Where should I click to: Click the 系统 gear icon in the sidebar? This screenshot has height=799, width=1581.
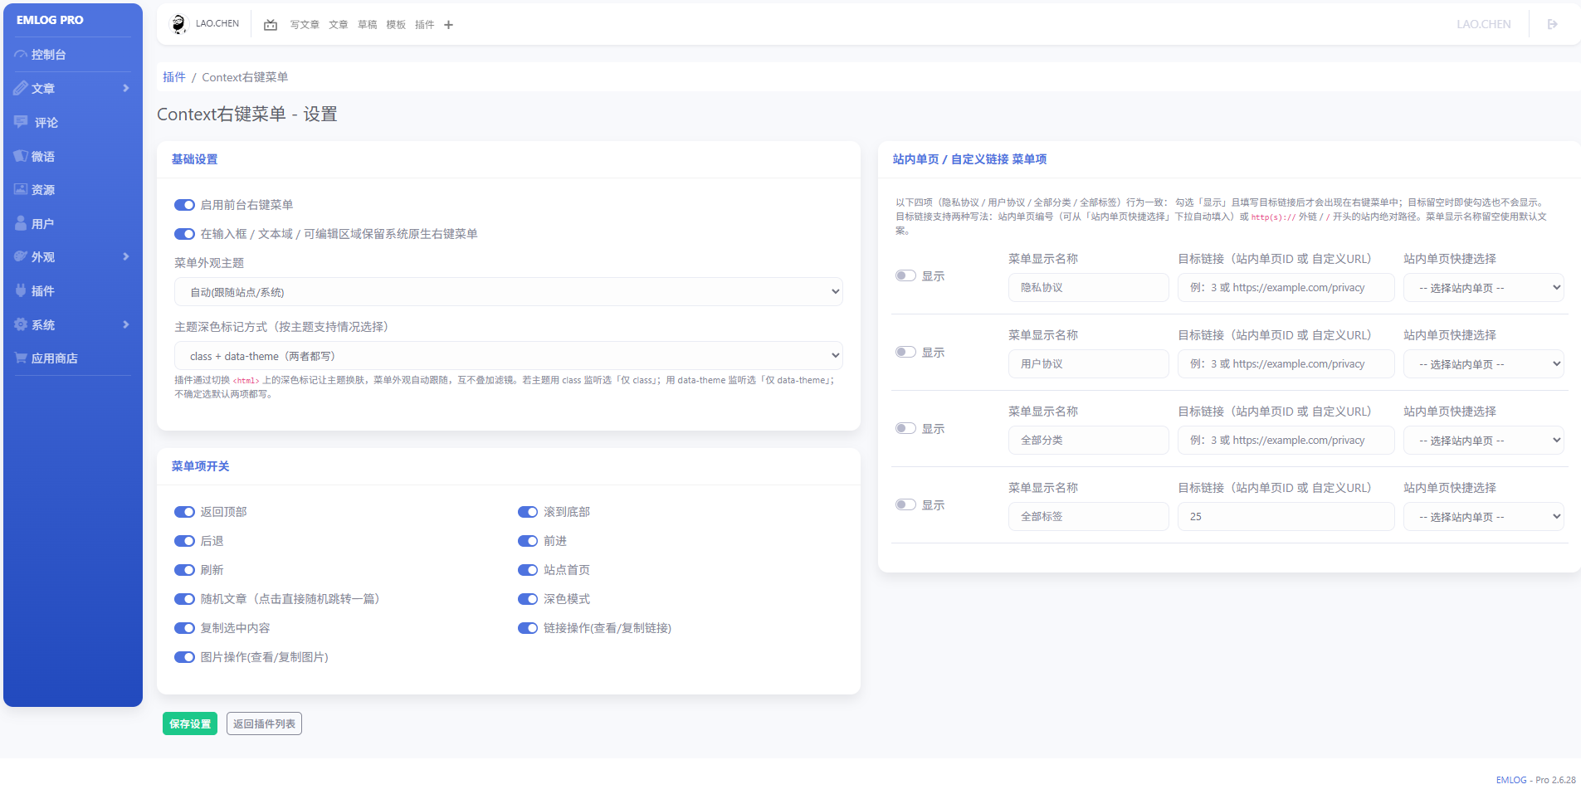(21, 324)
